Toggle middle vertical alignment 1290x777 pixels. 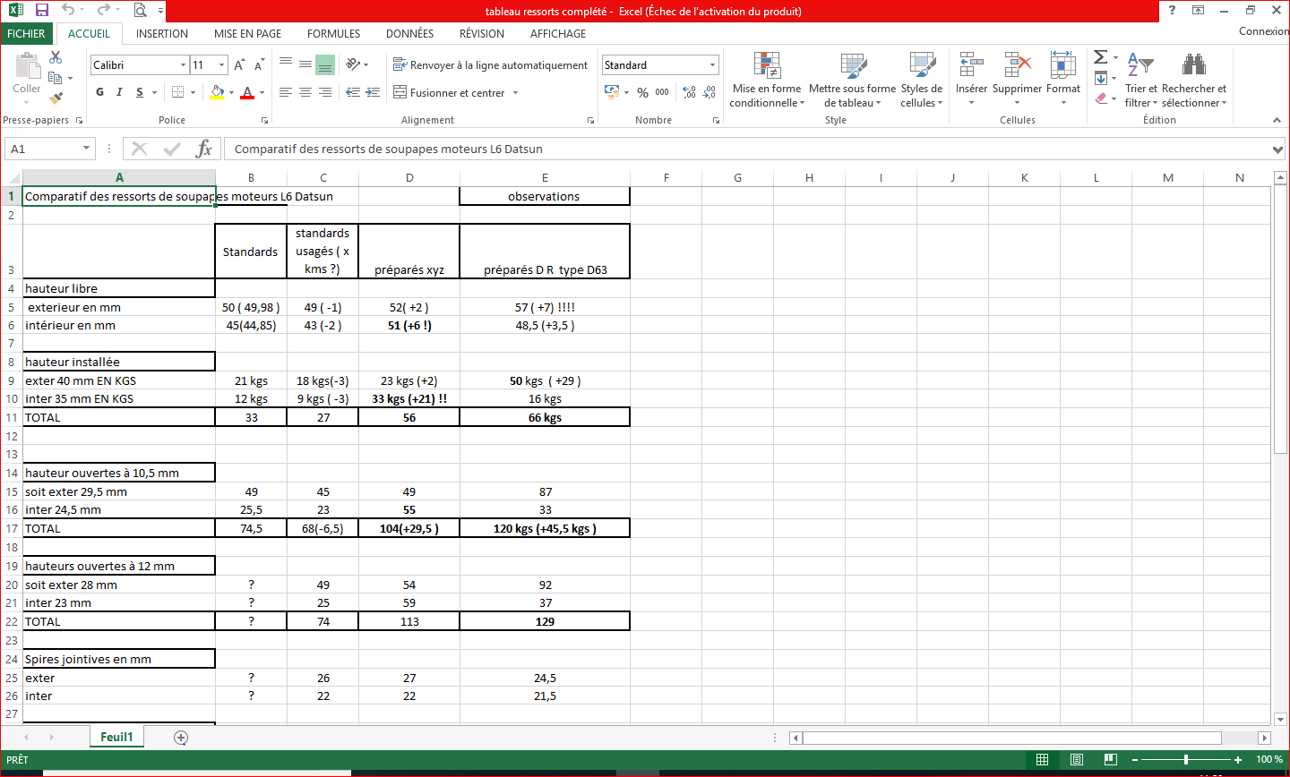[305, 64]
